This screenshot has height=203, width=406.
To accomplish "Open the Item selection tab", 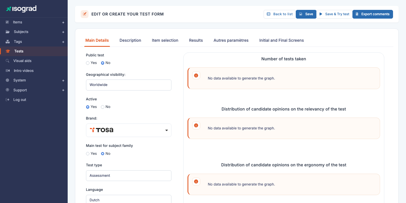I will point(165,40).
